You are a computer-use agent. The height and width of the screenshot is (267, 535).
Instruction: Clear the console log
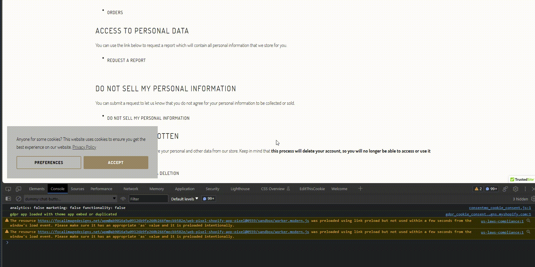19,199
